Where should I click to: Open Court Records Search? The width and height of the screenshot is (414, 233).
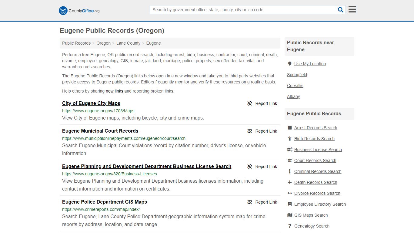pos(315,160)
